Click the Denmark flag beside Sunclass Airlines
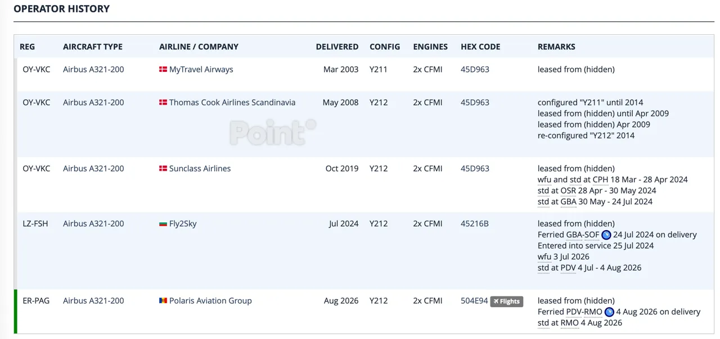 coord(163,168)
